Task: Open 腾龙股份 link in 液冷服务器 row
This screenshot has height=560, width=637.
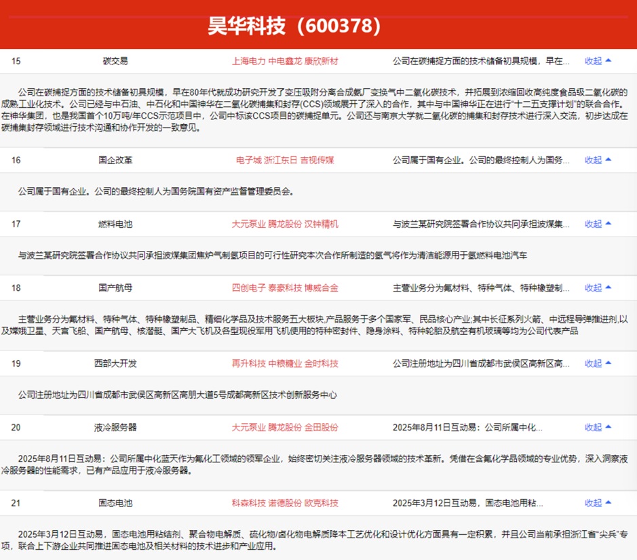Action: 285,427
